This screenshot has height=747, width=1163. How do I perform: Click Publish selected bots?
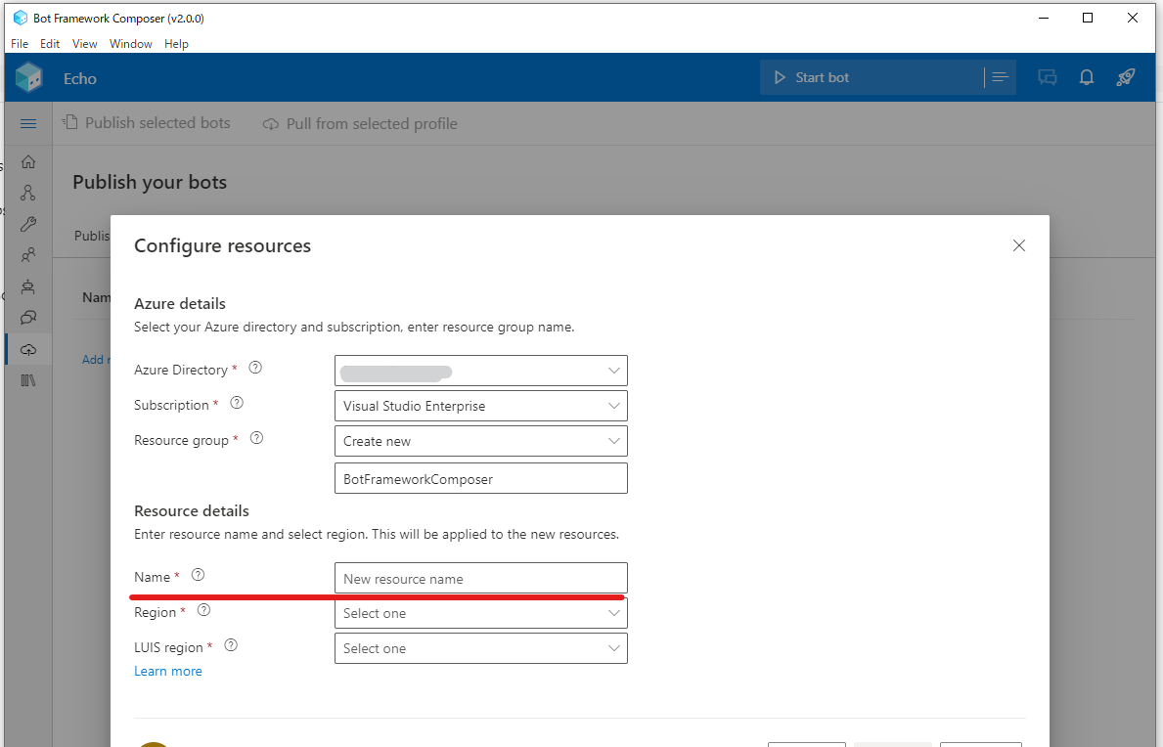(x=147, y=123)
